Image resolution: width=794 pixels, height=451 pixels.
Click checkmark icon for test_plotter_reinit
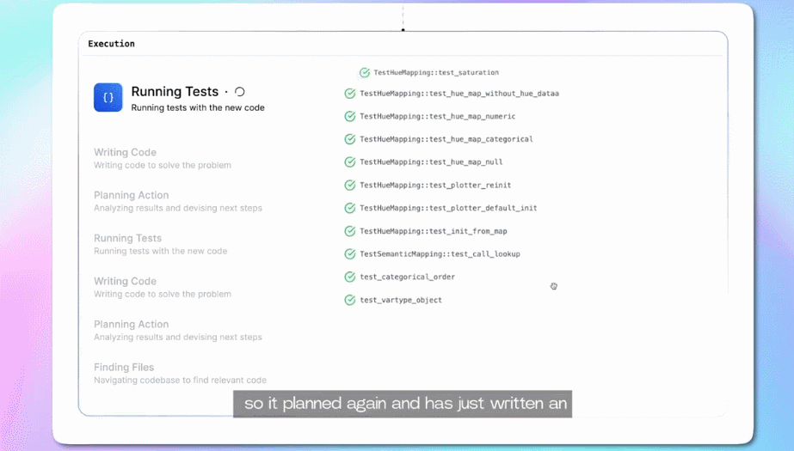pos(350,186)
